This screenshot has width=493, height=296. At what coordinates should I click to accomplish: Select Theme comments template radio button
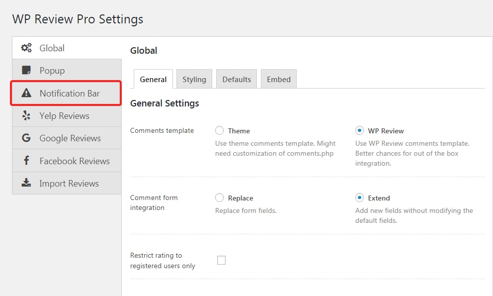click(219, 131)
